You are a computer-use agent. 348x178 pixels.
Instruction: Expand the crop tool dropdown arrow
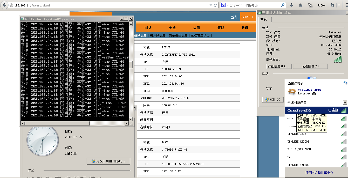[x=339, y=5]
